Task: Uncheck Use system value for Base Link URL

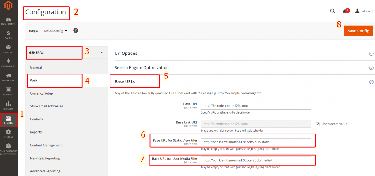Action: pos(318,124)
